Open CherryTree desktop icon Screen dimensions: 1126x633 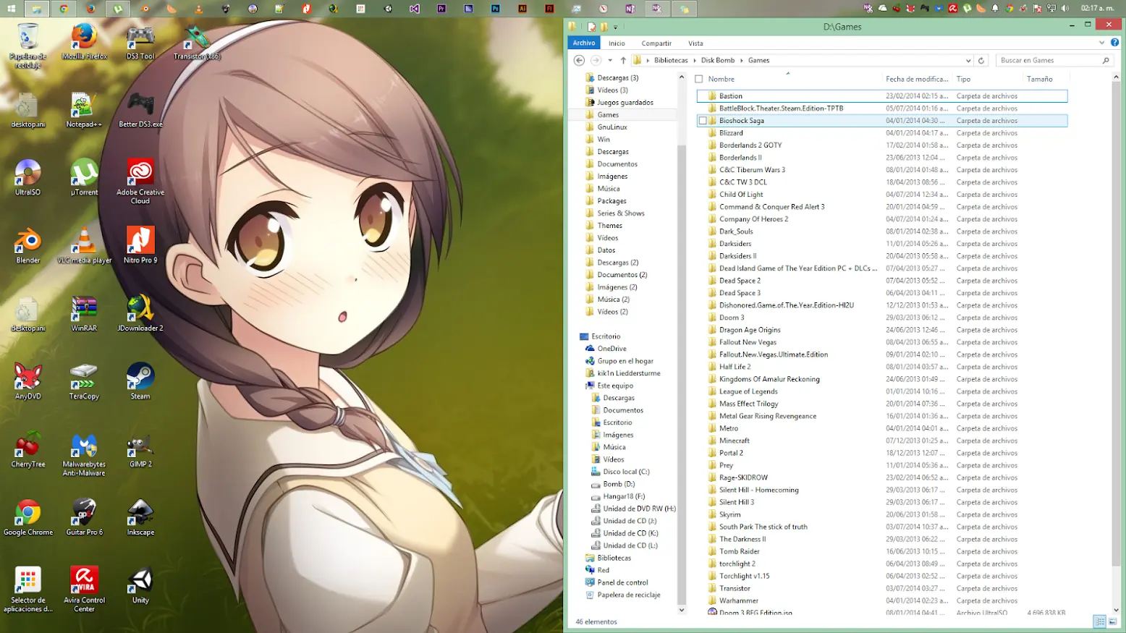pyautogui.click(x=27, y=449)
